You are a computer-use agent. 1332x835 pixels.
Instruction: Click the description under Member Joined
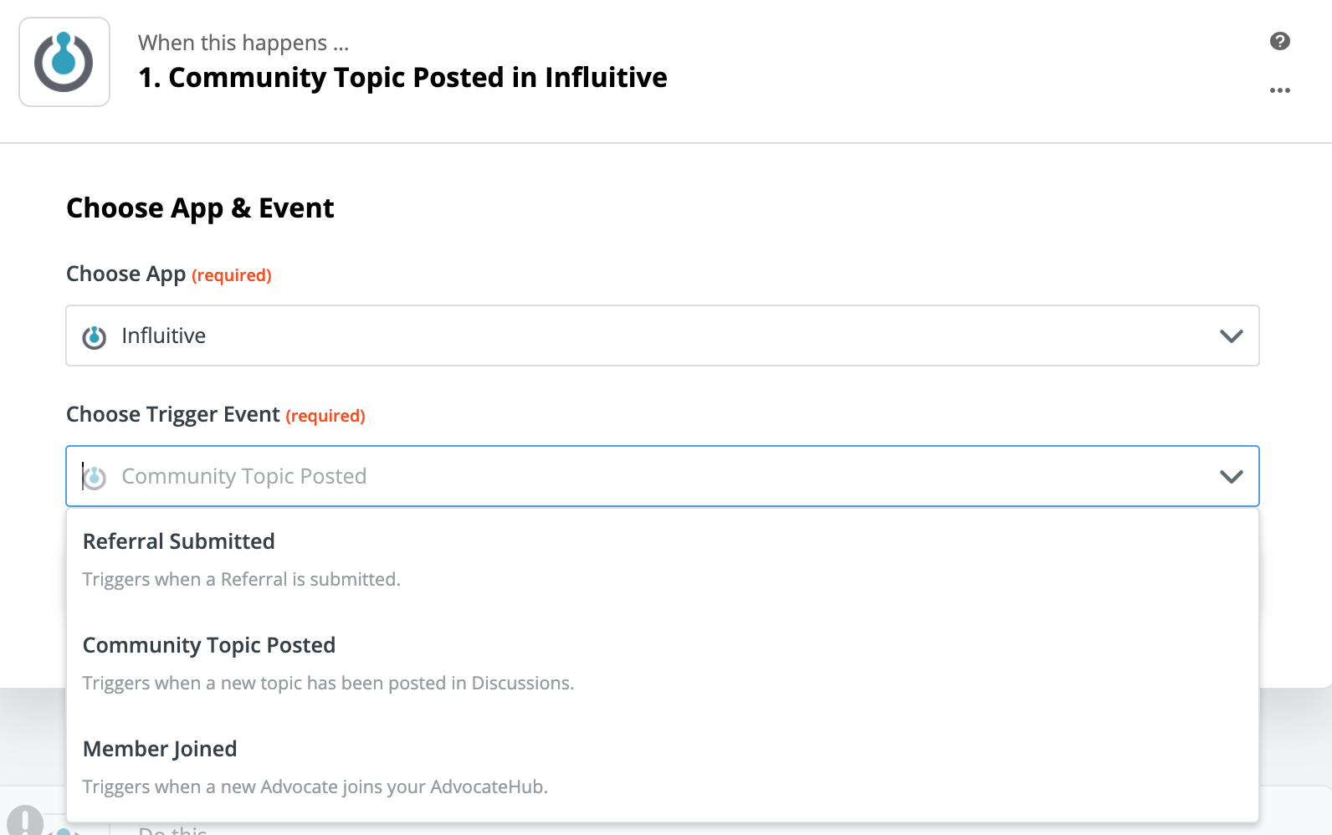tap(315, 787)
